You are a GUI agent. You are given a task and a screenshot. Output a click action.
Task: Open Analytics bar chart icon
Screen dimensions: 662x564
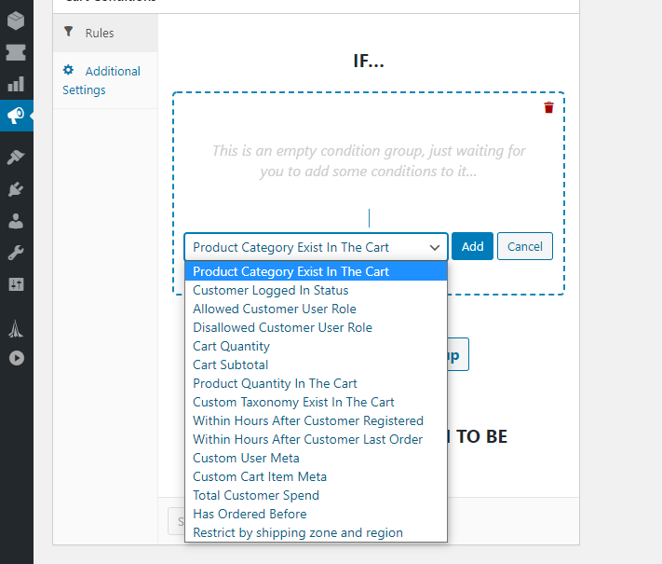16,84
